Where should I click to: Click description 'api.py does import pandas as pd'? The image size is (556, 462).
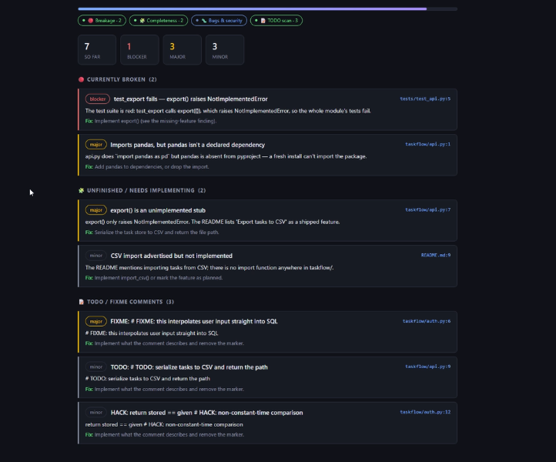click(226, 156)
